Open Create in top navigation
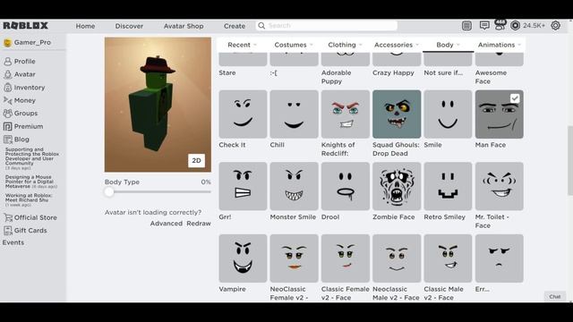The height and width of the screenshot is (322, 573). click(x=235, y=26)
